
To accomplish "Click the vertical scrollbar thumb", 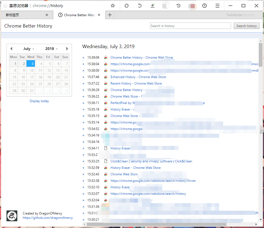I will tap(260, 55).
